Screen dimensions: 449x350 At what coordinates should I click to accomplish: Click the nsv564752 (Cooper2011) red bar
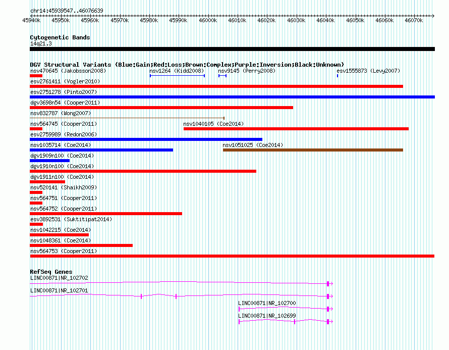106,214
